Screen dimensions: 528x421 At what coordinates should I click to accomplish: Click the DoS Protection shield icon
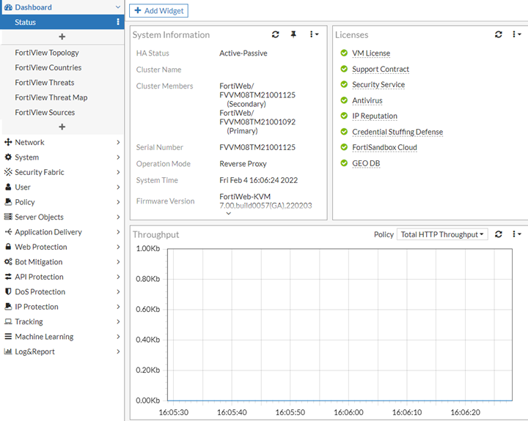point(8,291)
